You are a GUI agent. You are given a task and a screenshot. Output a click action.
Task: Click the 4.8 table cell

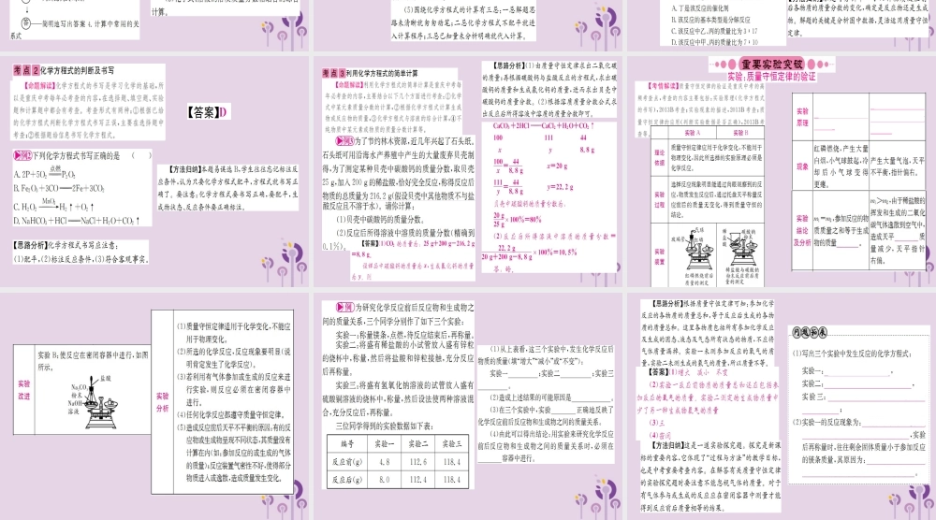[385, 462]
